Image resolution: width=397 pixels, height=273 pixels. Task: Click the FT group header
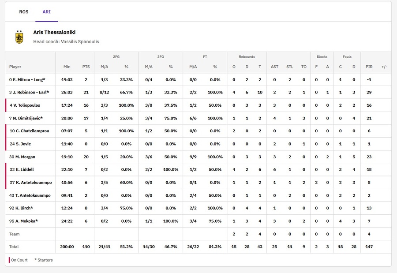(205, 57)
